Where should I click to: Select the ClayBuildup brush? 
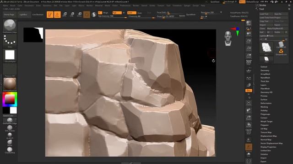point(10,150)
